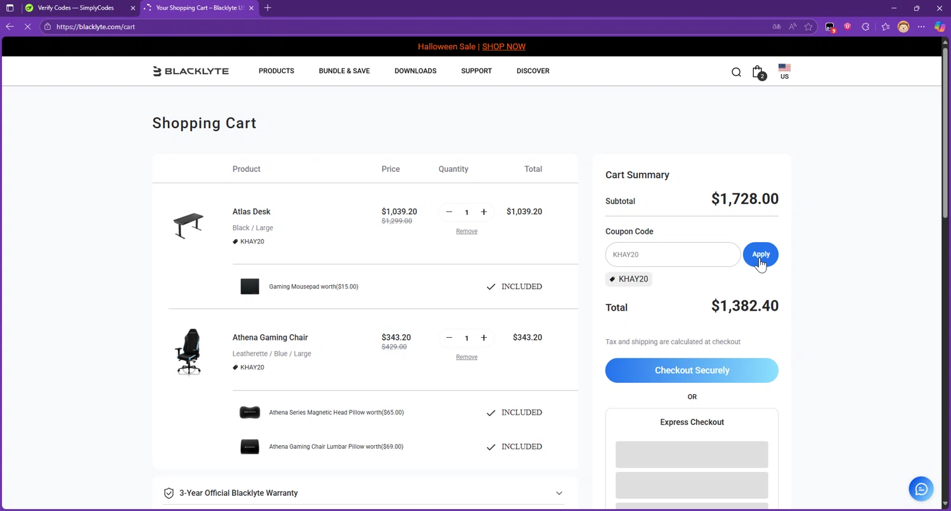This screenshot has height=511, width=951.
Task: Open the browser settings ellipsis menu
Action: click(x=921, y=27)
